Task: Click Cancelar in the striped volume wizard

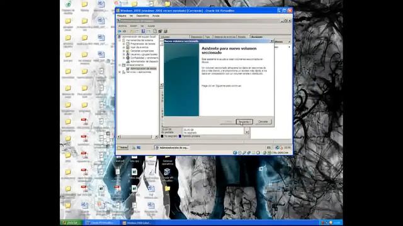Action: [x=263, y=122]
